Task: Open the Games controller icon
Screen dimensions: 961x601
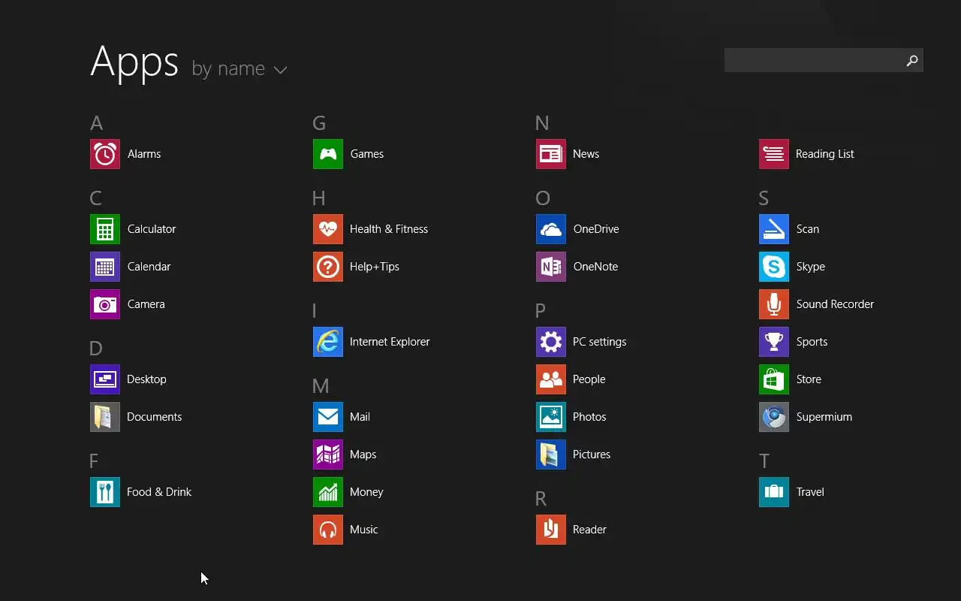Action: click(x=328, y=154)
